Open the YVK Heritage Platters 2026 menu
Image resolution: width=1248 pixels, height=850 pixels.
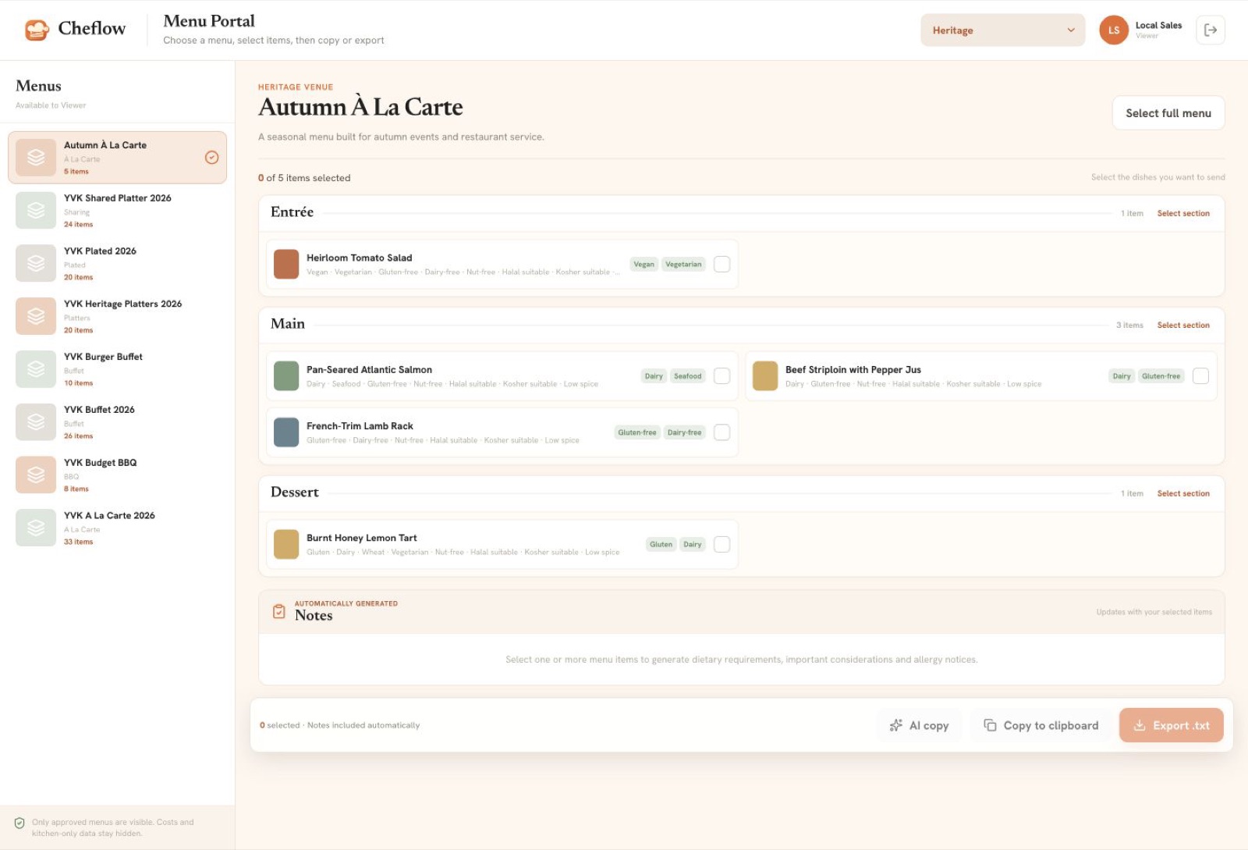(117, 316)
